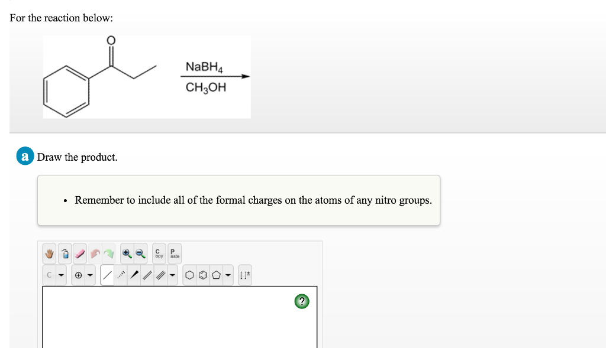Select the pink eraser tool
This screenshot has width=606, height=348.
tap(80, 254)
